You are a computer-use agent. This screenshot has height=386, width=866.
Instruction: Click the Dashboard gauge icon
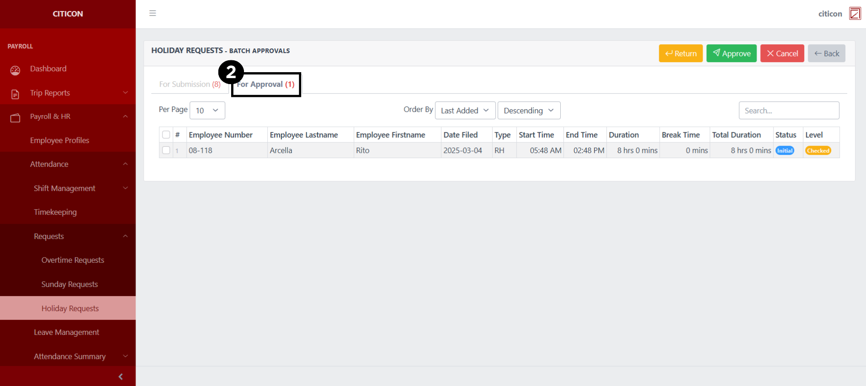[15, 70]
